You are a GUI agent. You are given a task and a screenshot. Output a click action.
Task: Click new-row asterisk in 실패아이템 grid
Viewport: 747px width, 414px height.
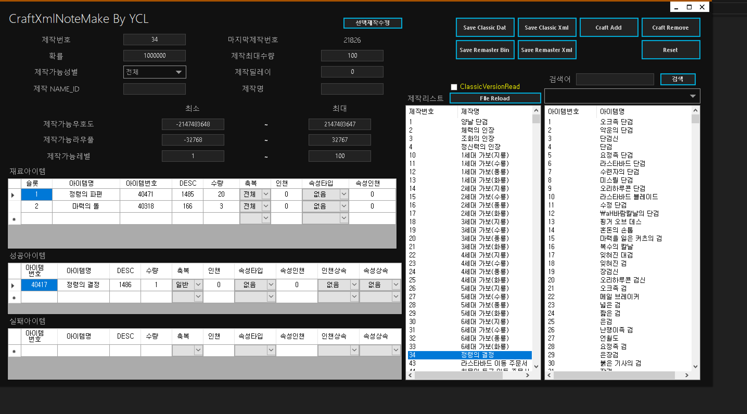tap(14, 351)
